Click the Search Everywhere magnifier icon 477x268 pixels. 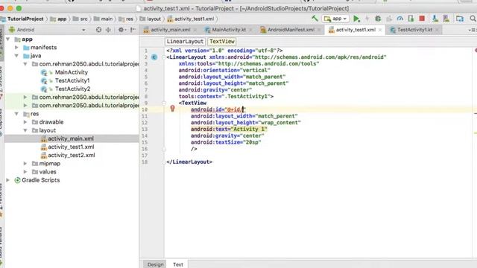click(473, 19)
